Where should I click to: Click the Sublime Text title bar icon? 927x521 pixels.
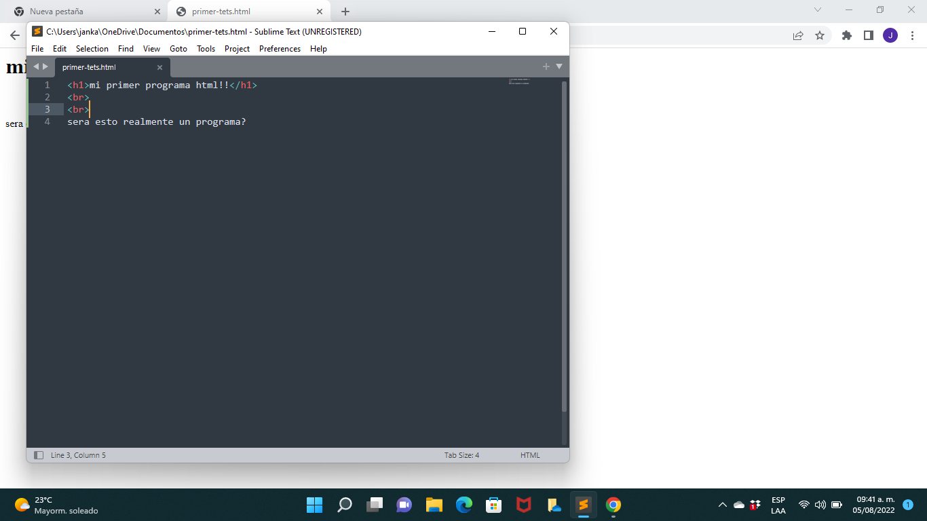tap(37, 31)
